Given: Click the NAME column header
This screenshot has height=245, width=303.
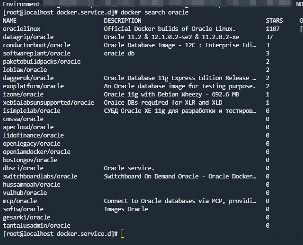Looking at the screenshot, I should point(10,21).
